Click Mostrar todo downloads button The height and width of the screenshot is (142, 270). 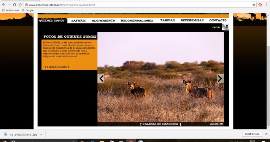coord(252,134)
